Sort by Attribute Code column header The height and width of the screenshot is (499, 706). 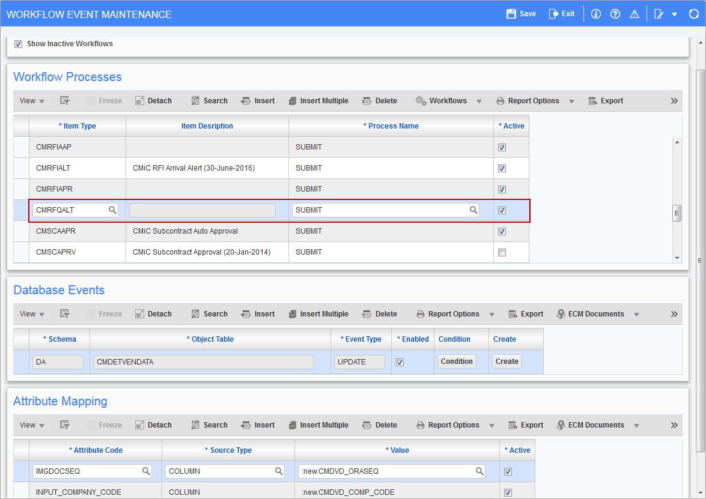pyautogui.click(x=96, y=450)
